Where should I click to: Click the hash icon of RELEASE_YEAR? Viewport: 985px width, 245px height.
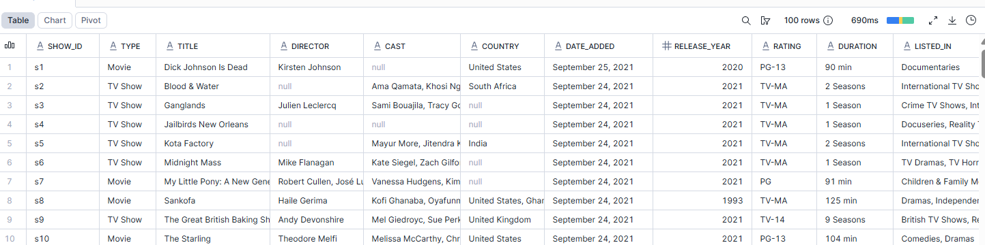[666, 46]
